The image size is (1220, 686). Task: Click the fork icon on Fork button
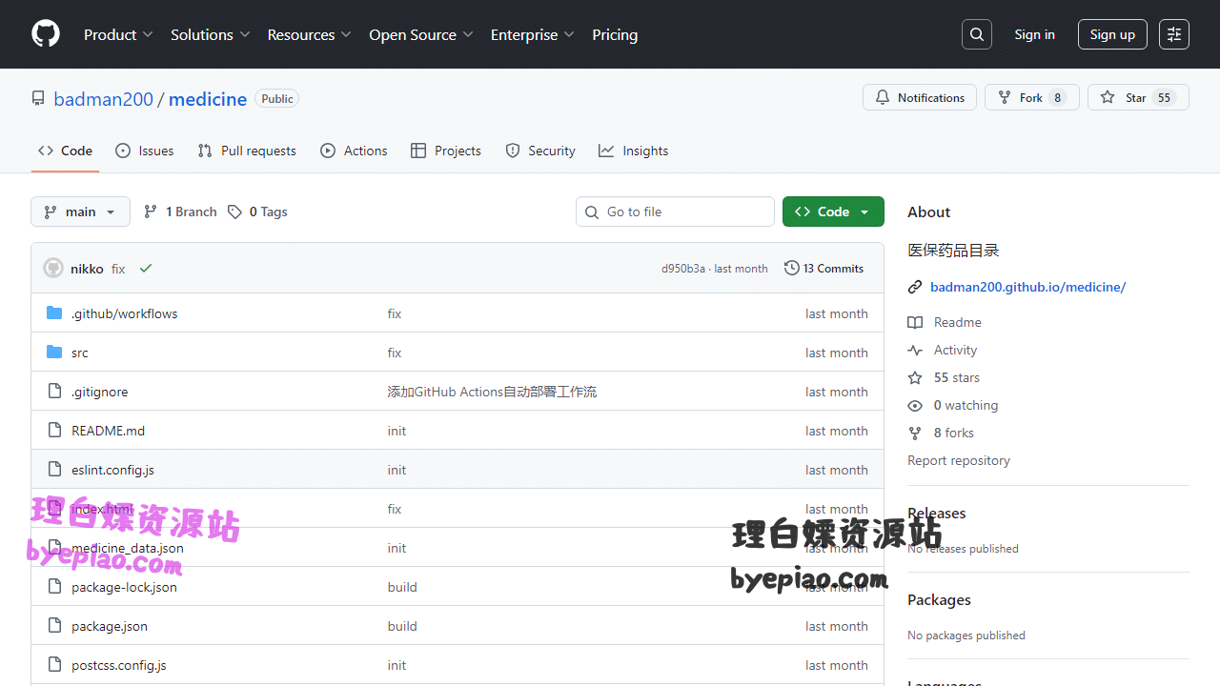coord(1005,97)
